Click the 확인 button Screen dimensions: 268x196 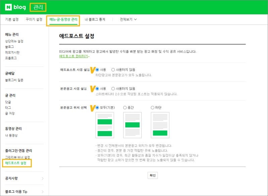[152, 176]
